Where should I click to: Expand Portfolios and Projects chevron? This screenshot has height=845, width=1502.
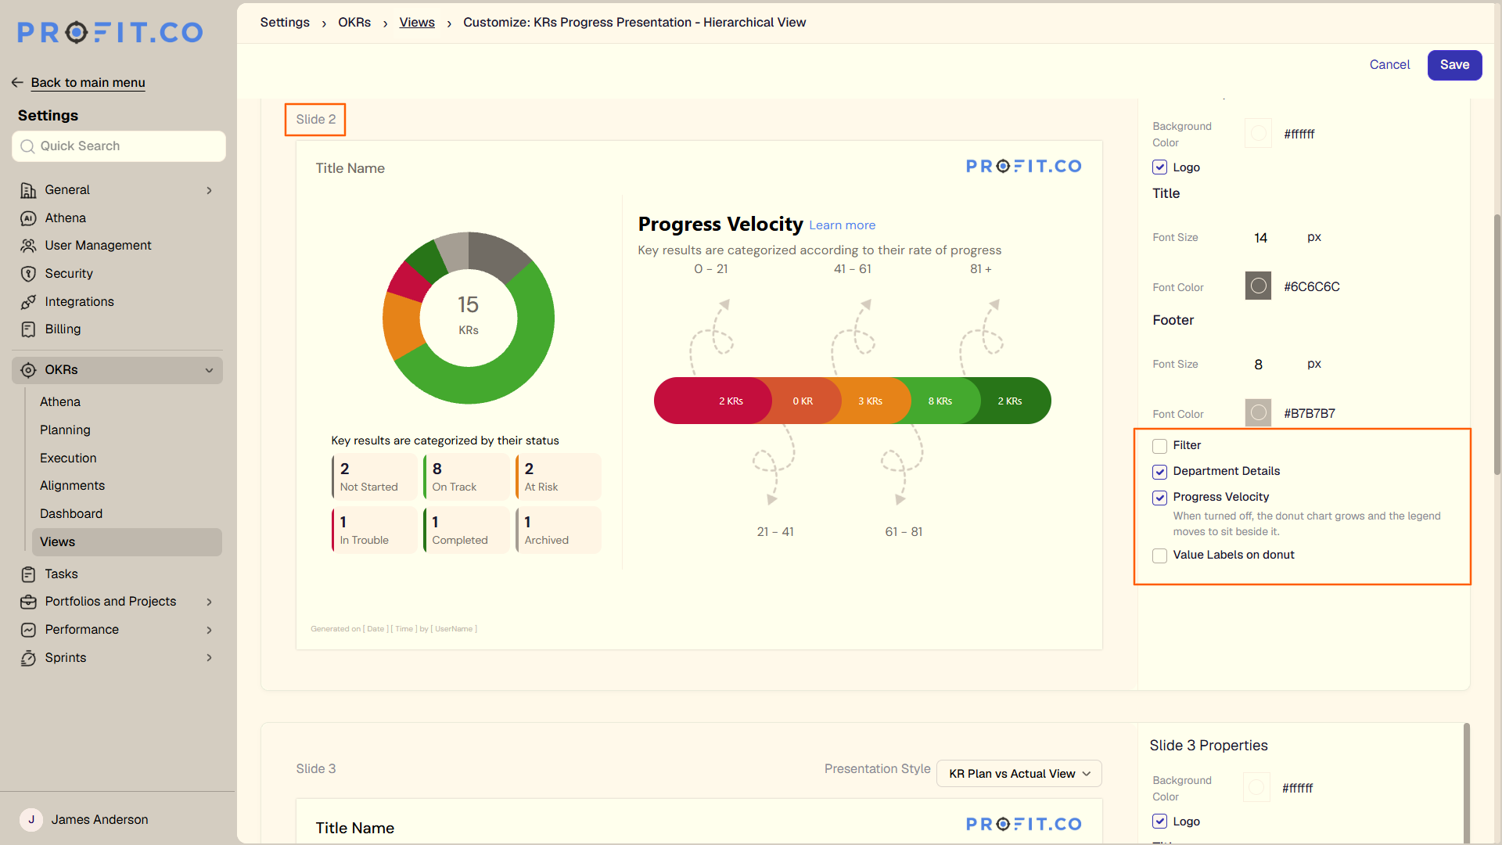coord(209,602)
